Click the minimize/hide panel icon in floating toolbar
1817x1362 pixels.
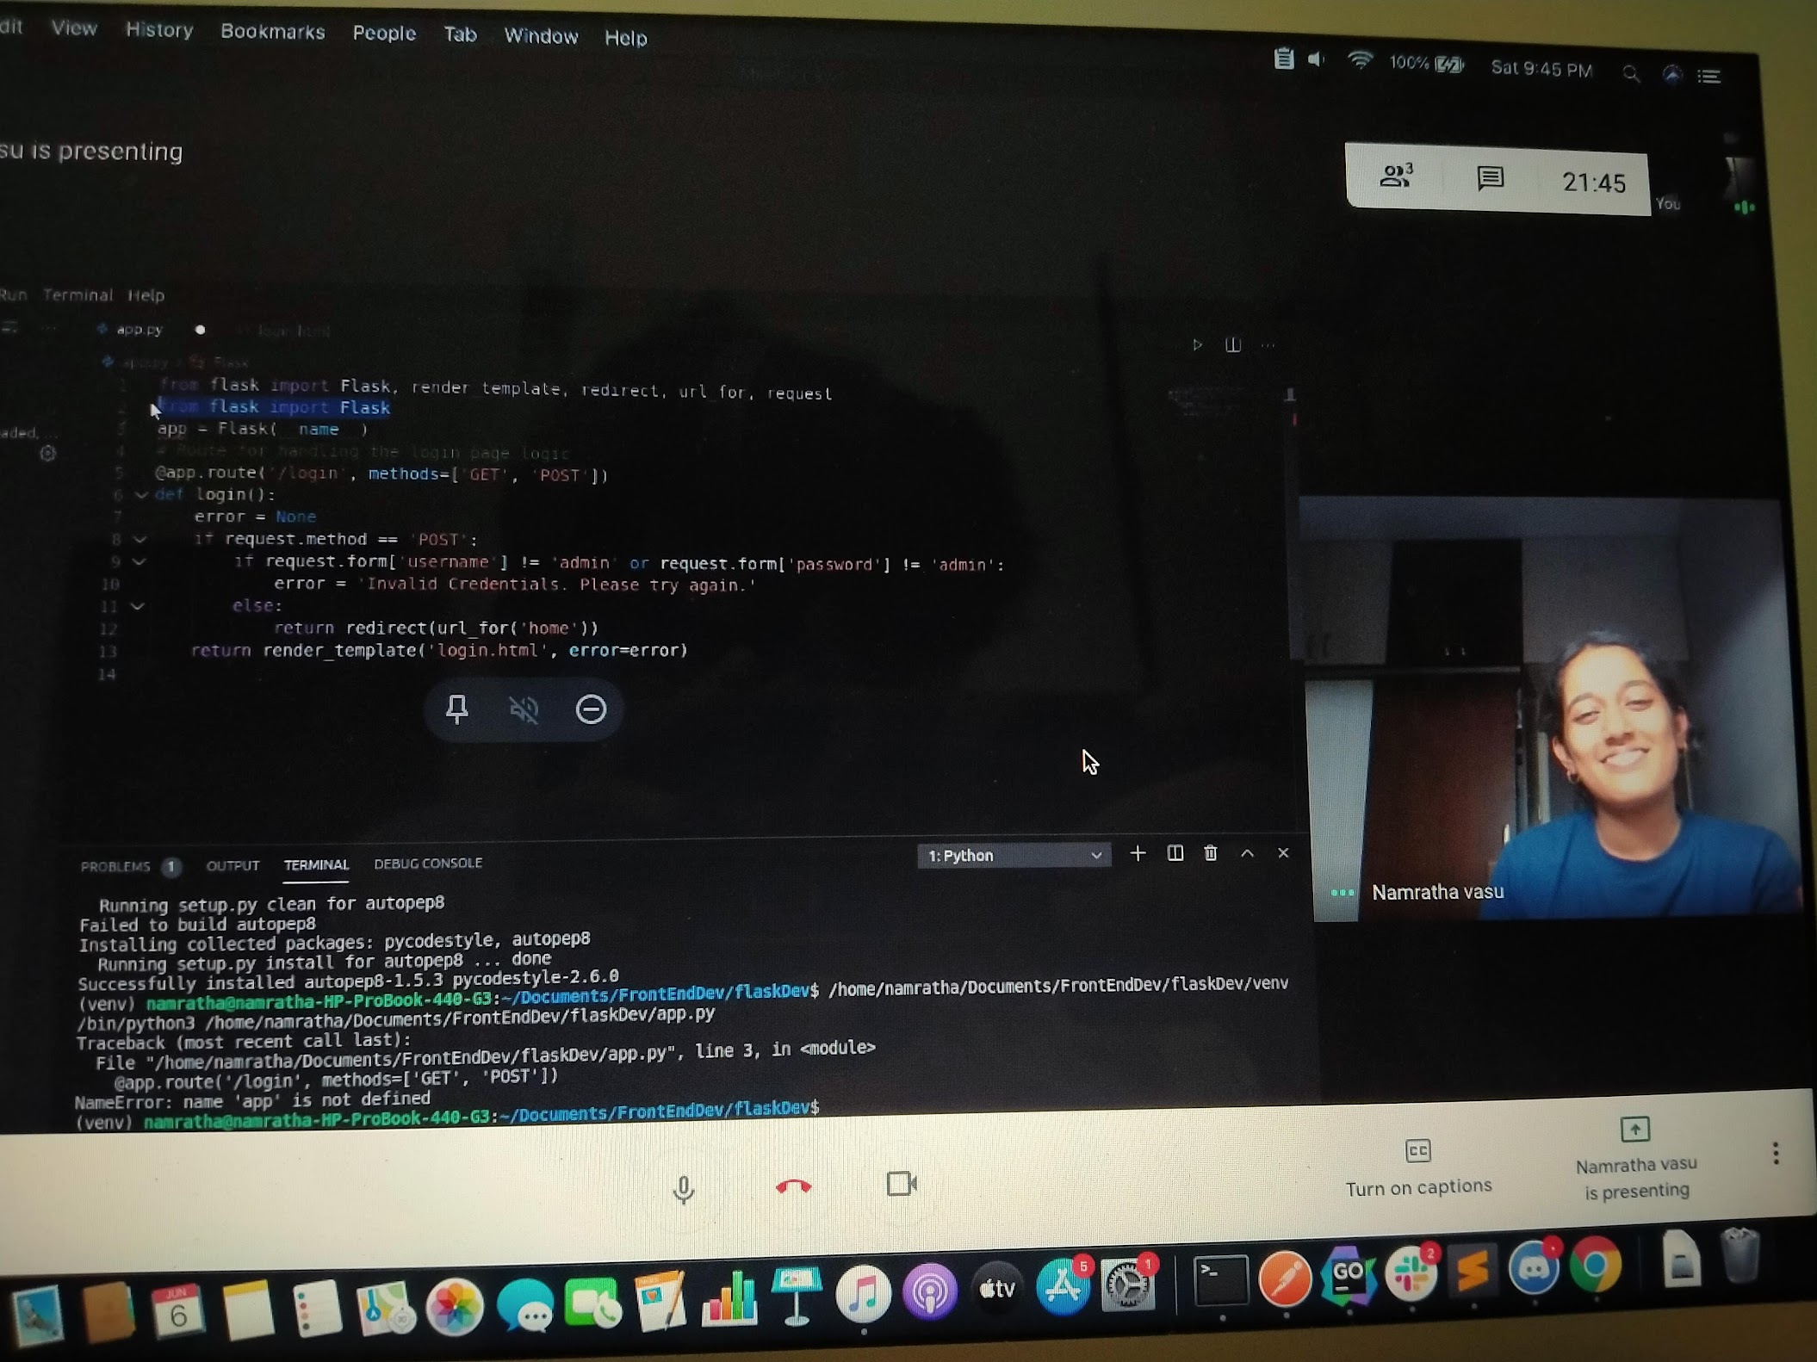click(x=591, y=709)
